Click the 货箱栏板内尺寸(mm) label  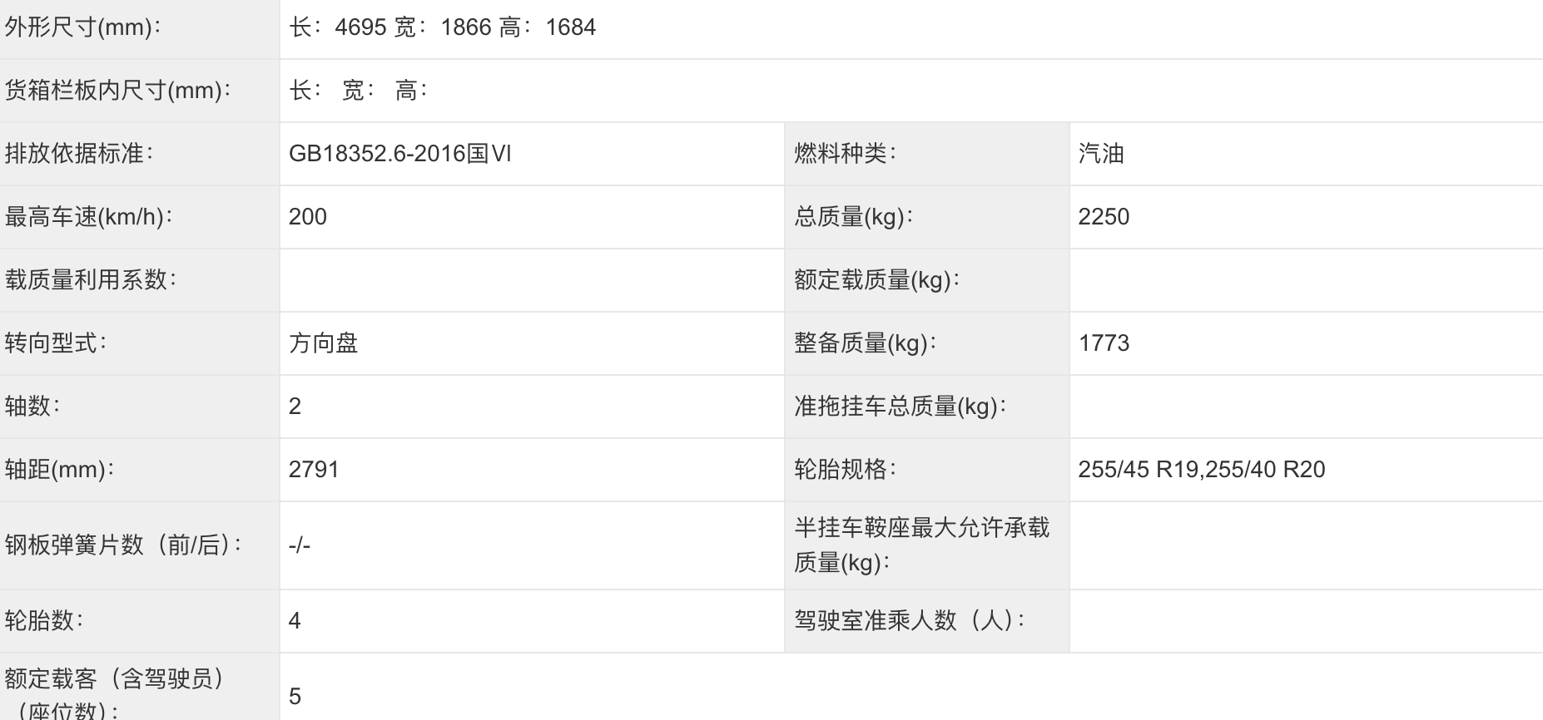point(117,91)
